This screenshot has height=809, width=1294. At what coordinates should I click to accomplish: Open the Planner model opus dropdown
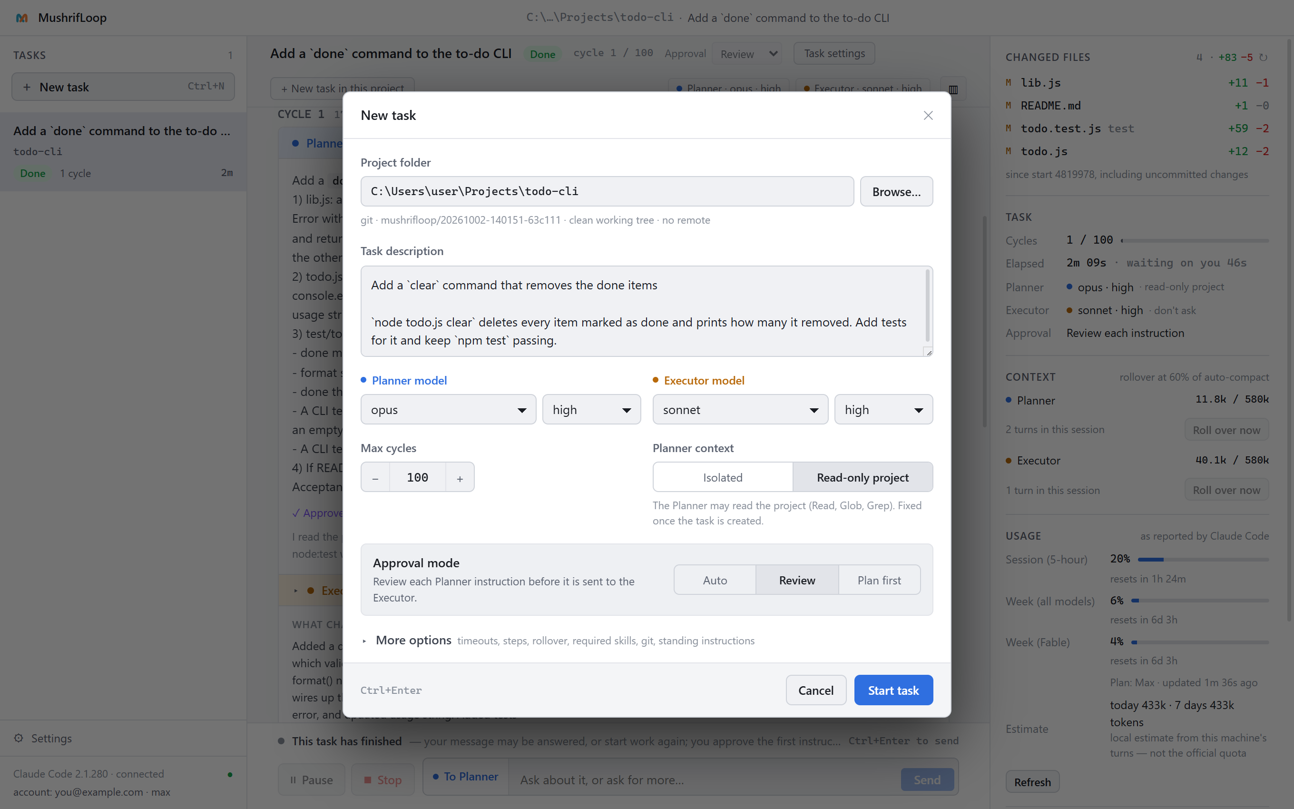click(448, 410)
